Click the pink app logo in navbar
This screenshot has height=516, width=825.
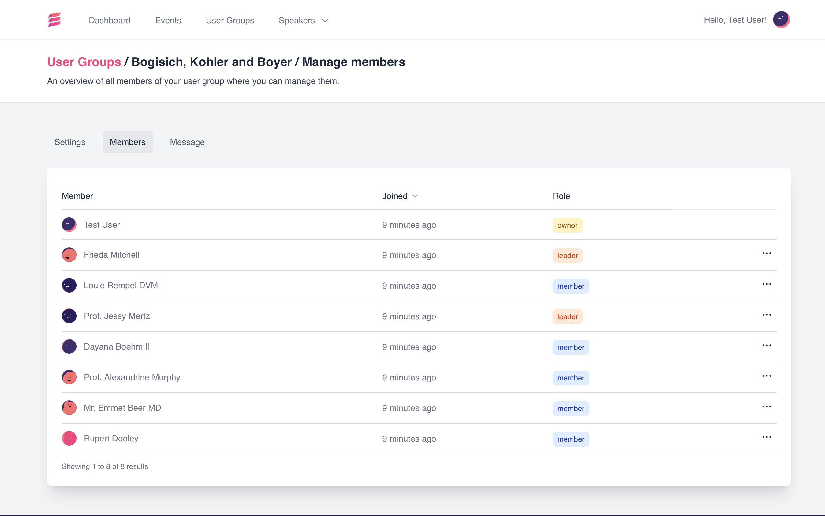click(x=54, y=20)
